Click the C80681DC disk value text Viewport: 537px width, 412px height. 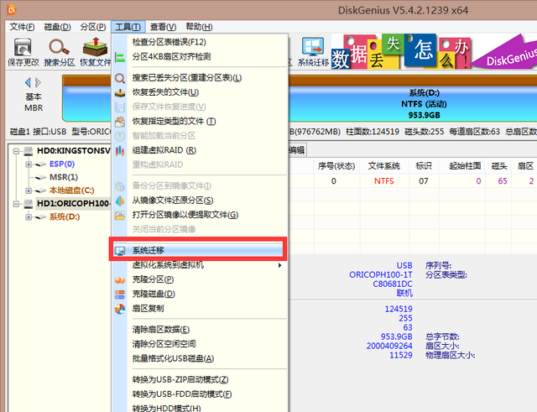pyautogui.click(x=393, y=284)
